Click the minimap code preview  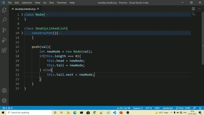[194, 14]
